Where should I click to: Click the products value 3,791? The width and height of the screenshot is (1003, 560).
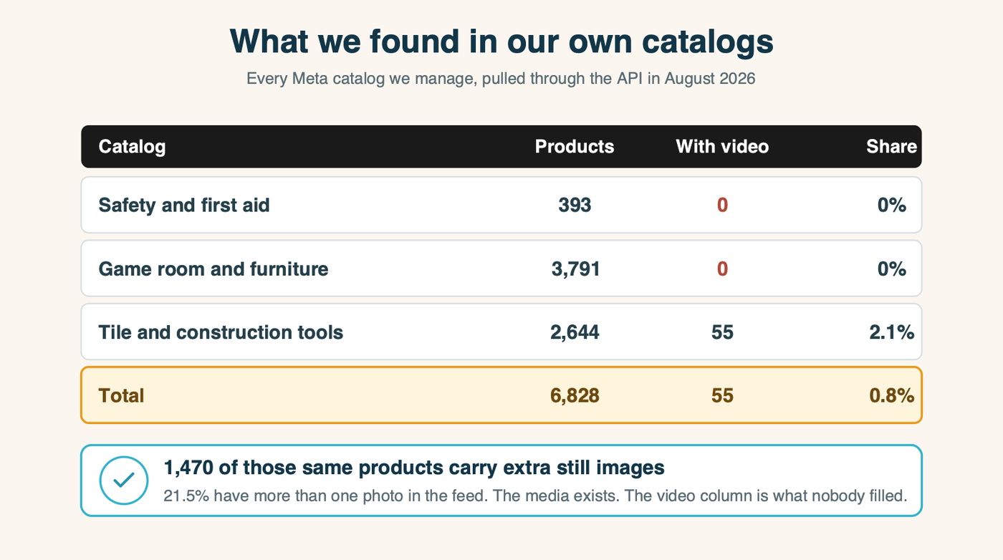[575, 269]
